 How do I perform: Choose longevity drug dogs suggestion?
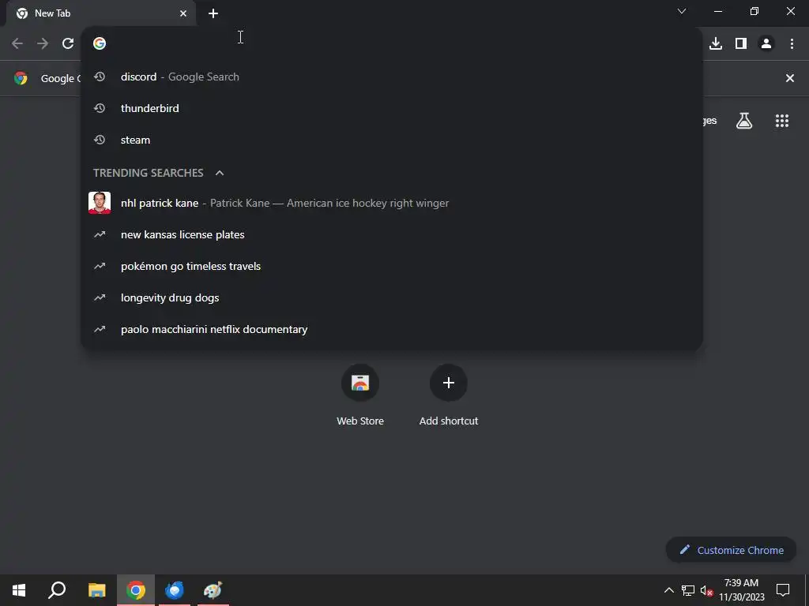(392, 297)
